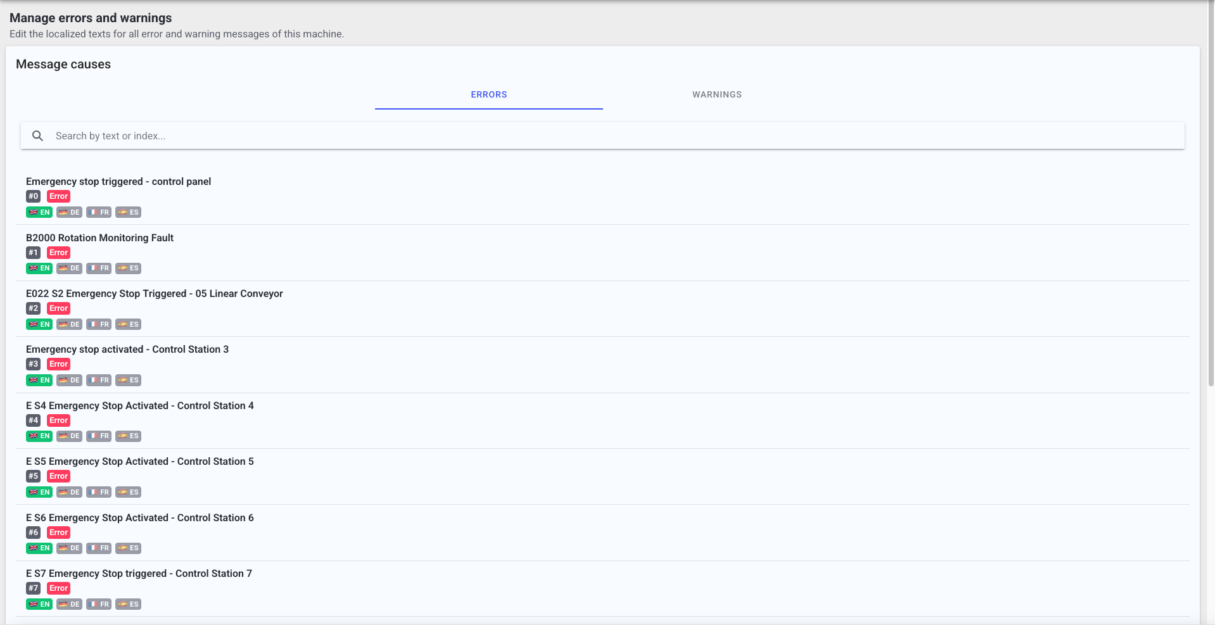Screen dimensions: 1215x625
Task: Click the red Error tag of message #3
Action: pos(59,364)
